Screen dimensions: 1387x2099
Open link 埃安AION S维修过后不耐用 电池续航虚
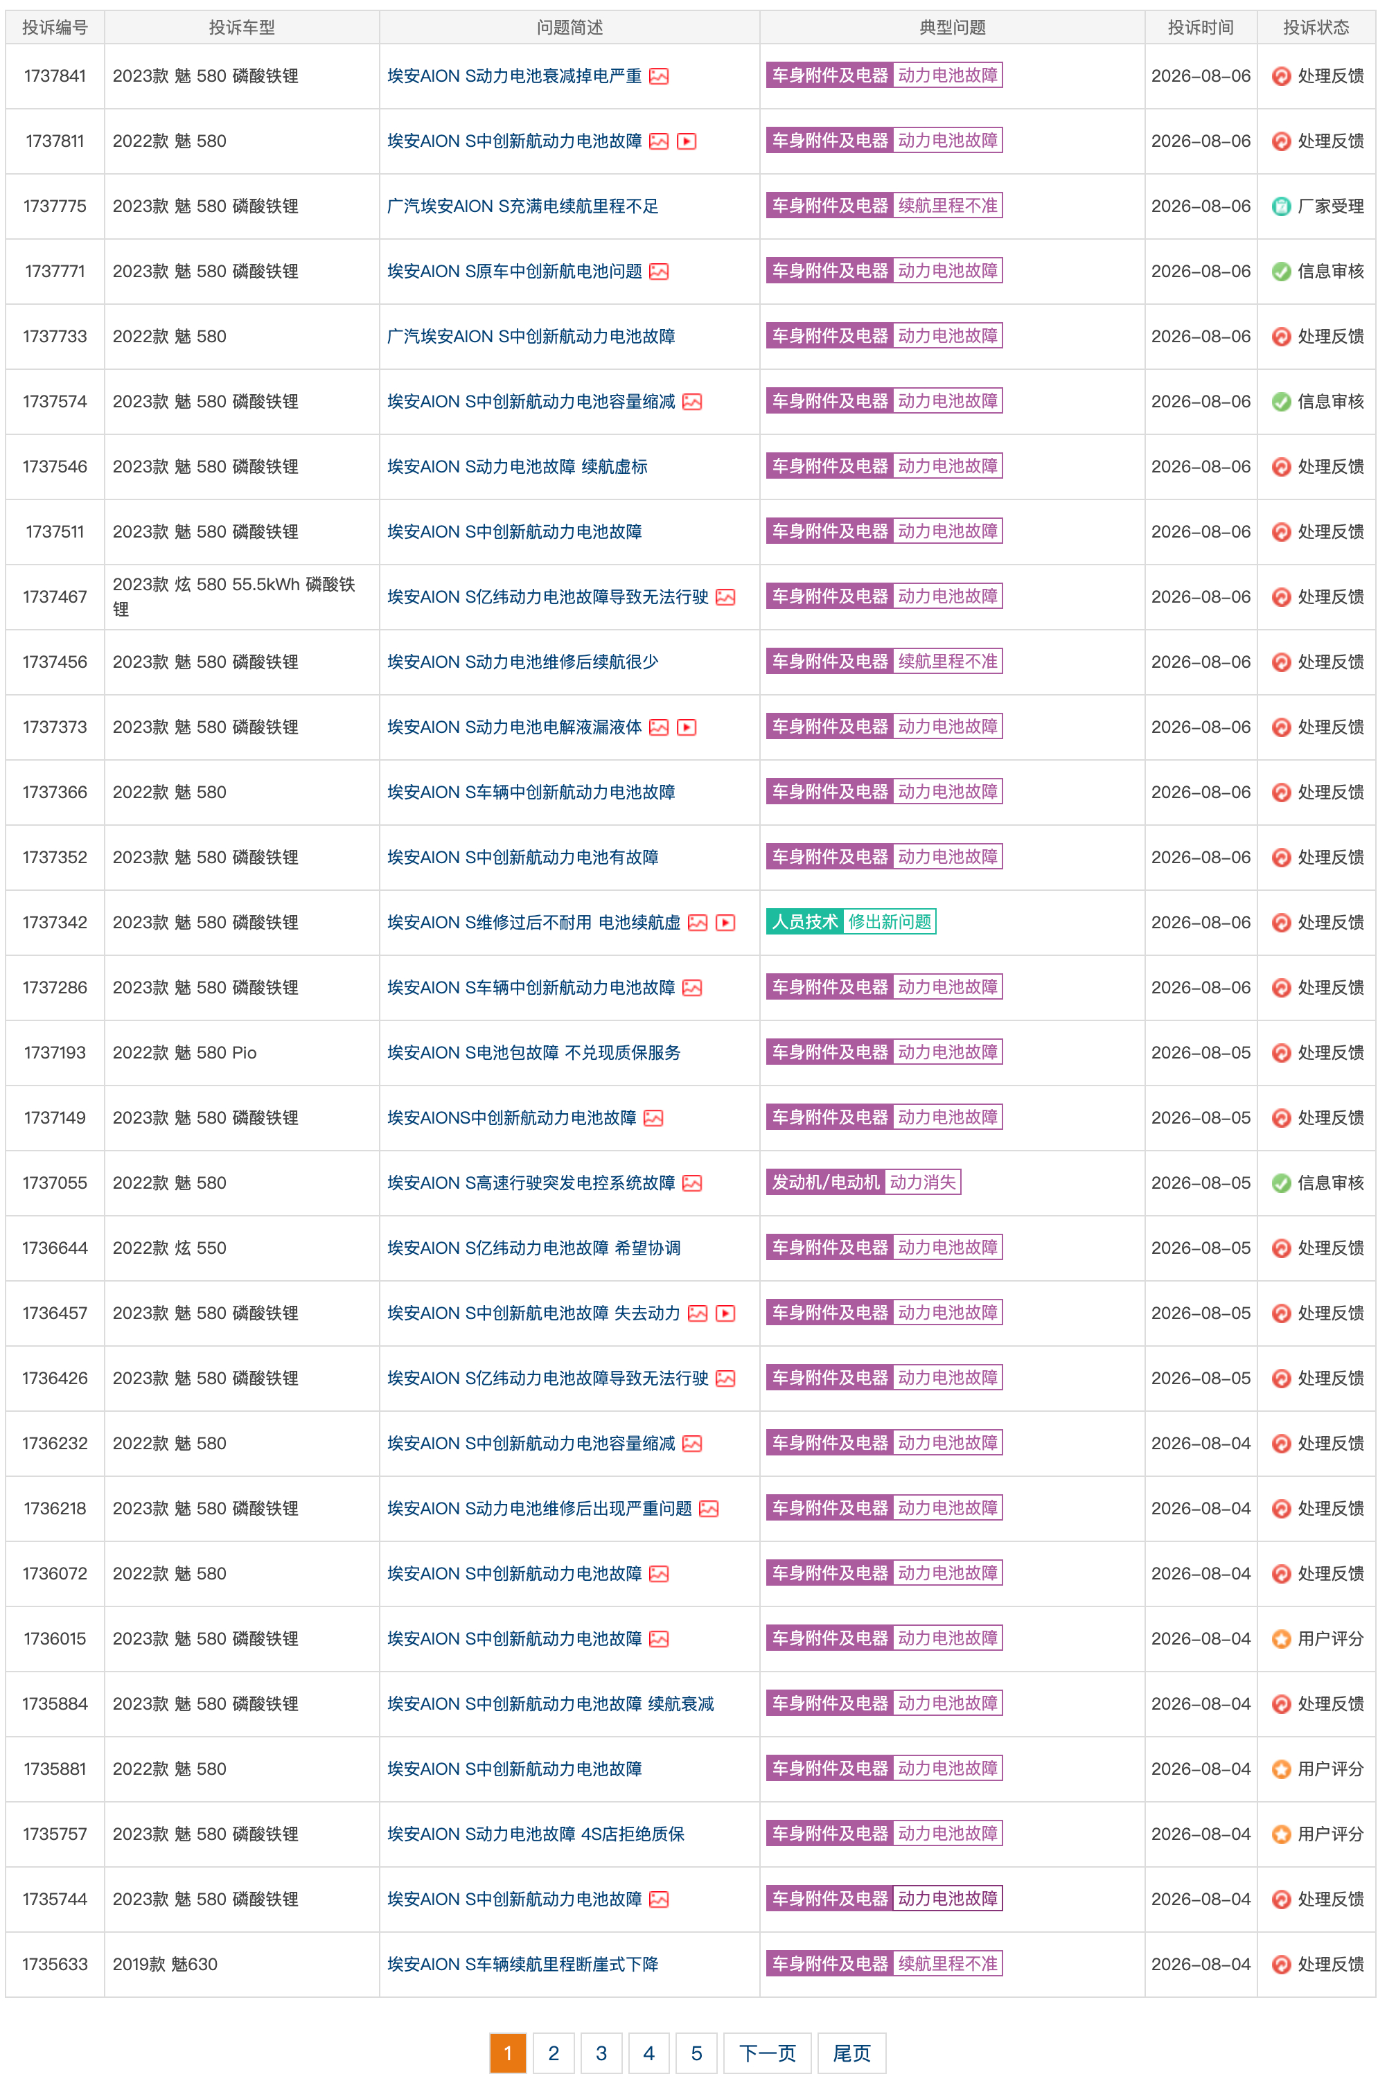[534, 923]
